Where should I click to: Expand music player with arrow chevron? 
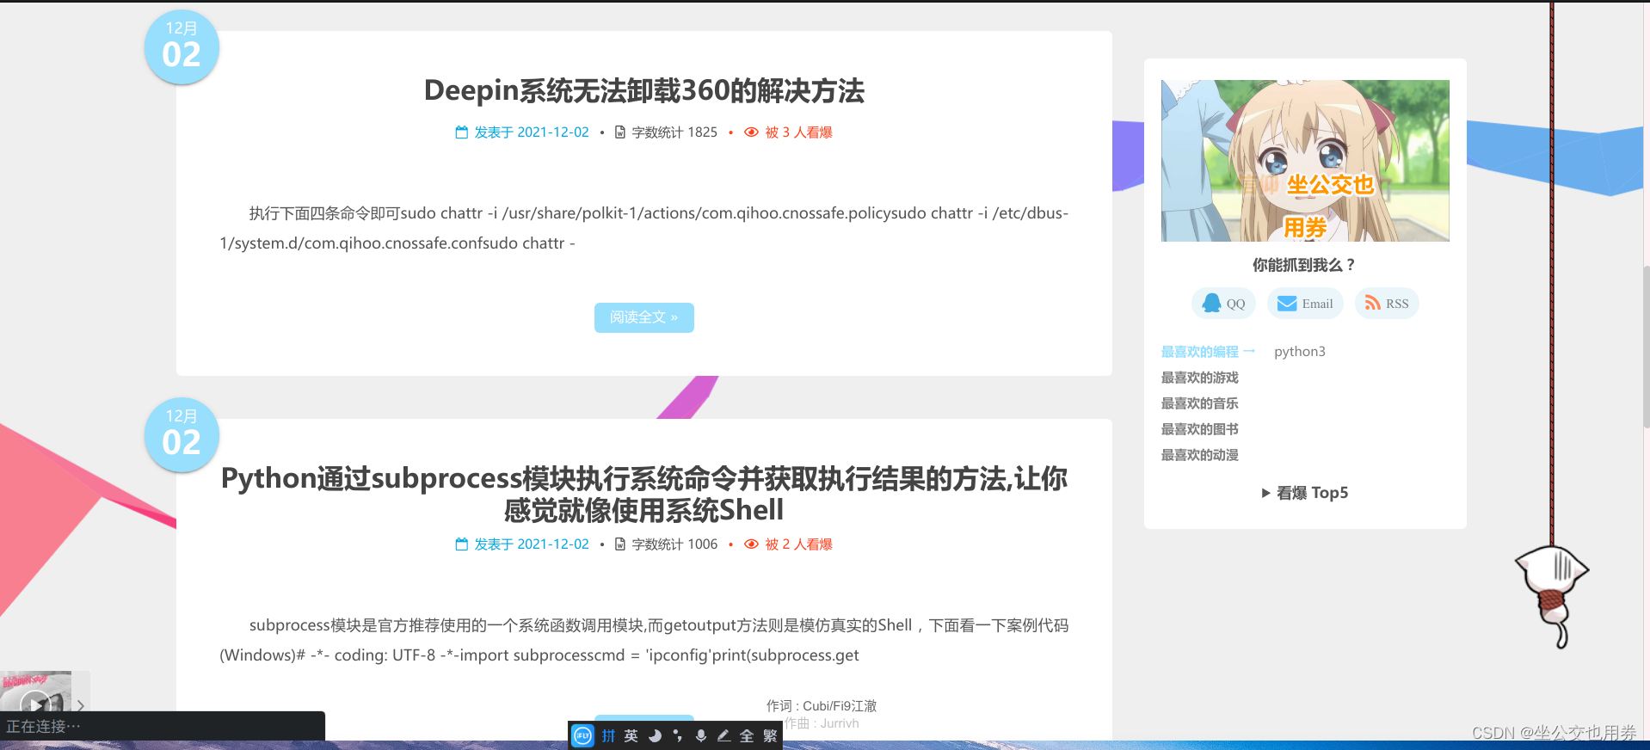coord(80,705)
